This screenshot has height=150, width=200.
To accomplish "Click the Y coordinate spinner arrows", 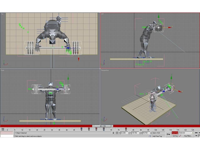I will [x=140, y=133].
